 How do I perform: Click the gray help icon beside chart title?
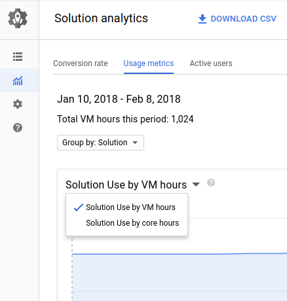(211, 183)
